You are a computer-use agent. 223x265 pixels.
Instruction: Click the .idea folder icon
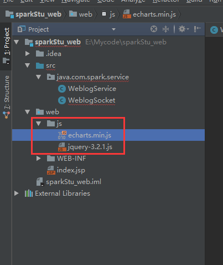coord(40,54)
